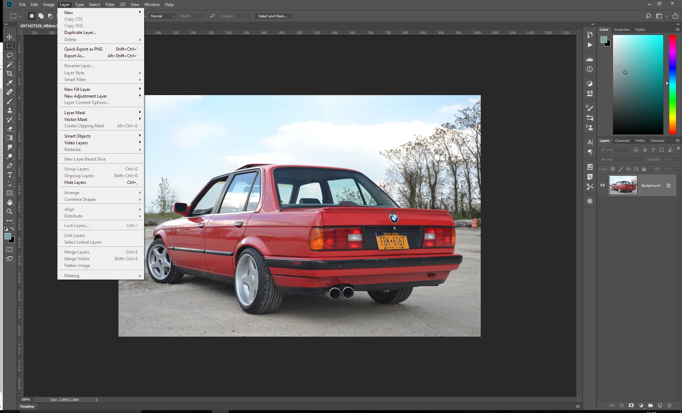The width and height of the screenshot is (682, 413).
Task: Select the Zoom tool in toolbar
Action: [x=10, y=211]
